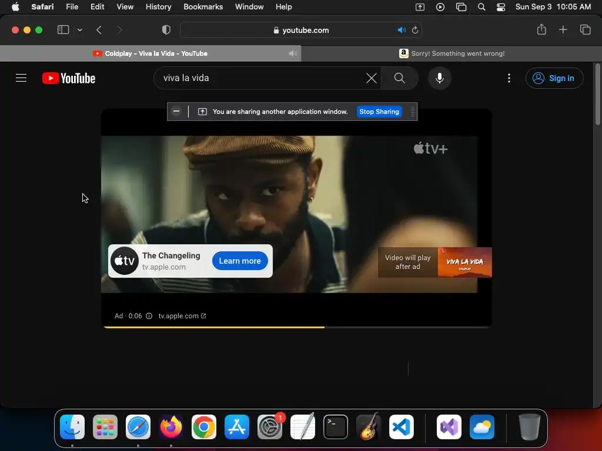Open YouTube settings three-dot menu
Screen dimensions: 602x451
click(x=509, y=78)
